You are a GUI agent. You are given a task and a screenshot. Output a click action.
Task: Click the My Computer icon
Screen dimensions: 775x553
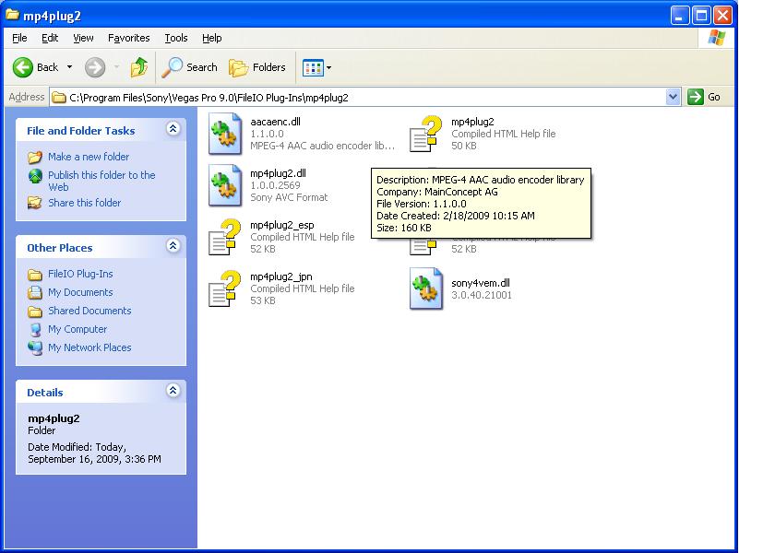tap(35, 330)
